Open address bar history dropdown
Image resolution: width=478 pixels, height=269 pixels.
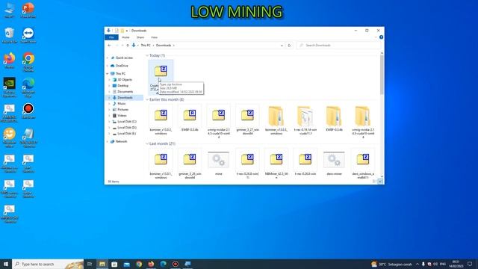point(282,46)
